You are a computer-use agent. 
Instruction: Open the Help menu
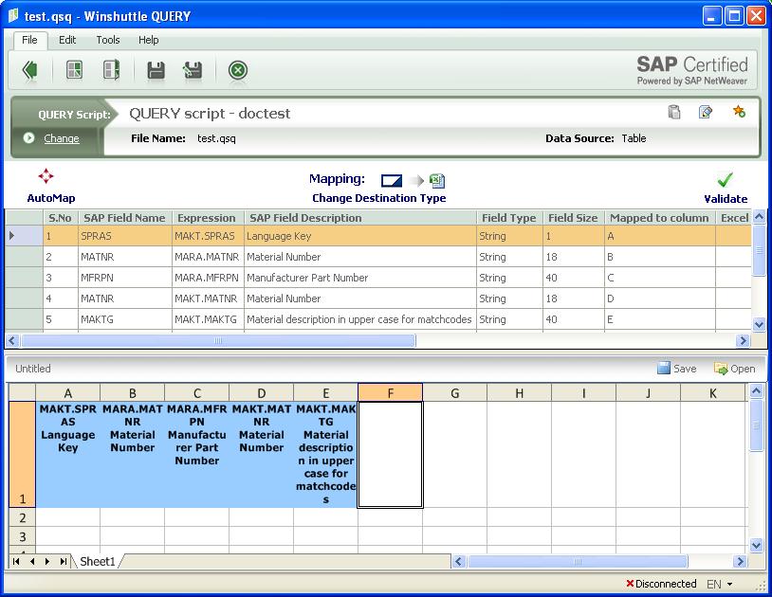coord(148,40)
